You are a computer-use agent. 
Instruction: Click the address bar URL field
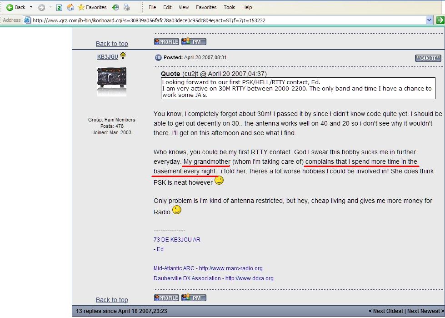coord(229,20)
